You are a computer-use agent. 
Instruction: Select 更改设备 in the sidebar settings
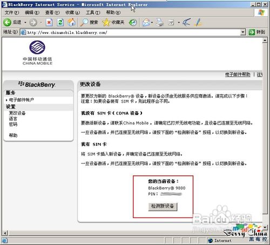(17, 113)
